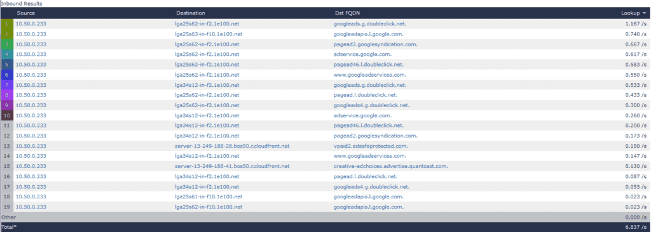Open destination lga25s63-in-f10.1e100.net in row 2

pyautogui.click(x=209, y=34)
